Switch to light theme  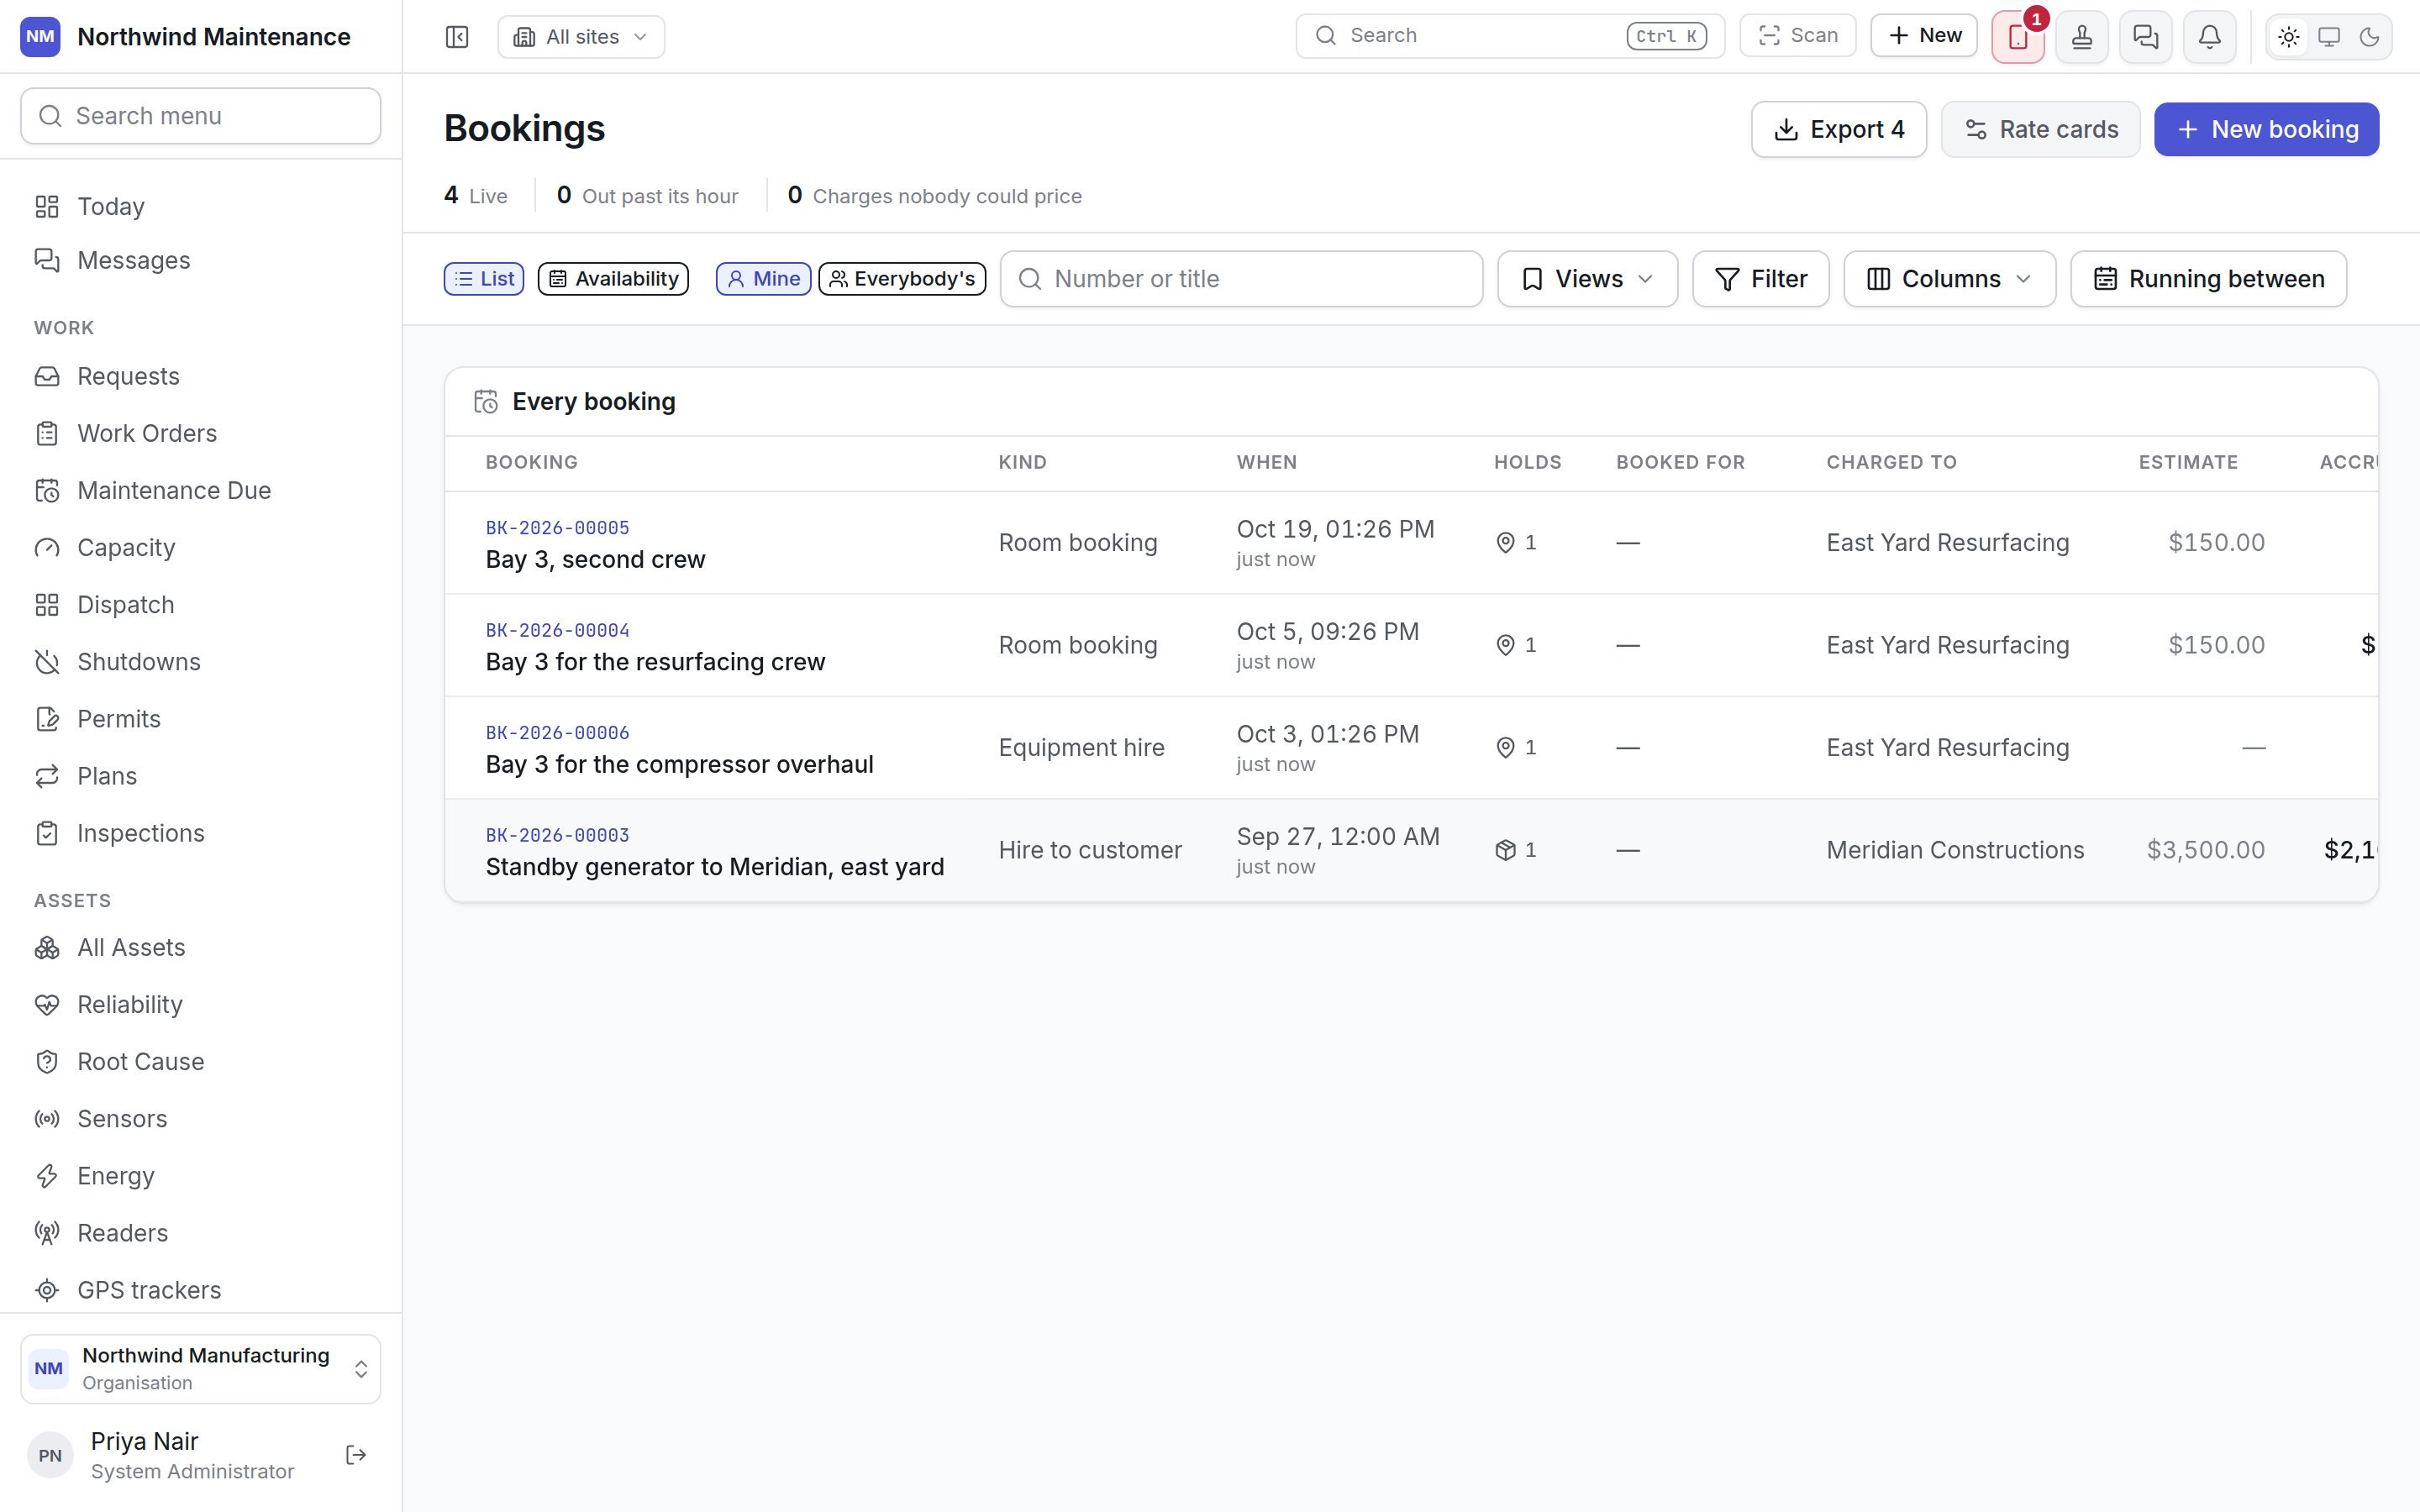pos(2289,37)
